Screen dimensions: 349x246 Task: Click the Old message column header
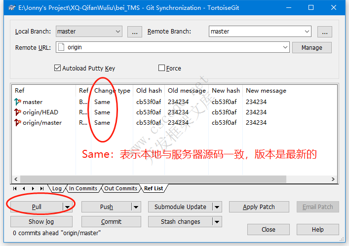187,90
